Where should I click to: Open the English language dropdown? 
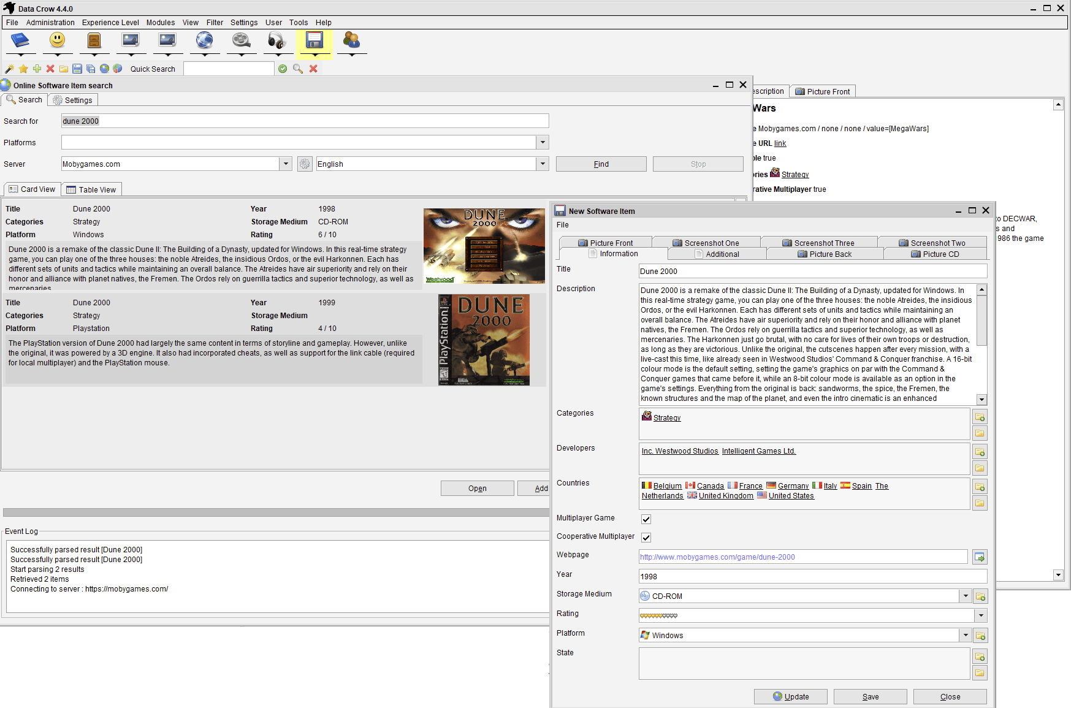(543, 164)
